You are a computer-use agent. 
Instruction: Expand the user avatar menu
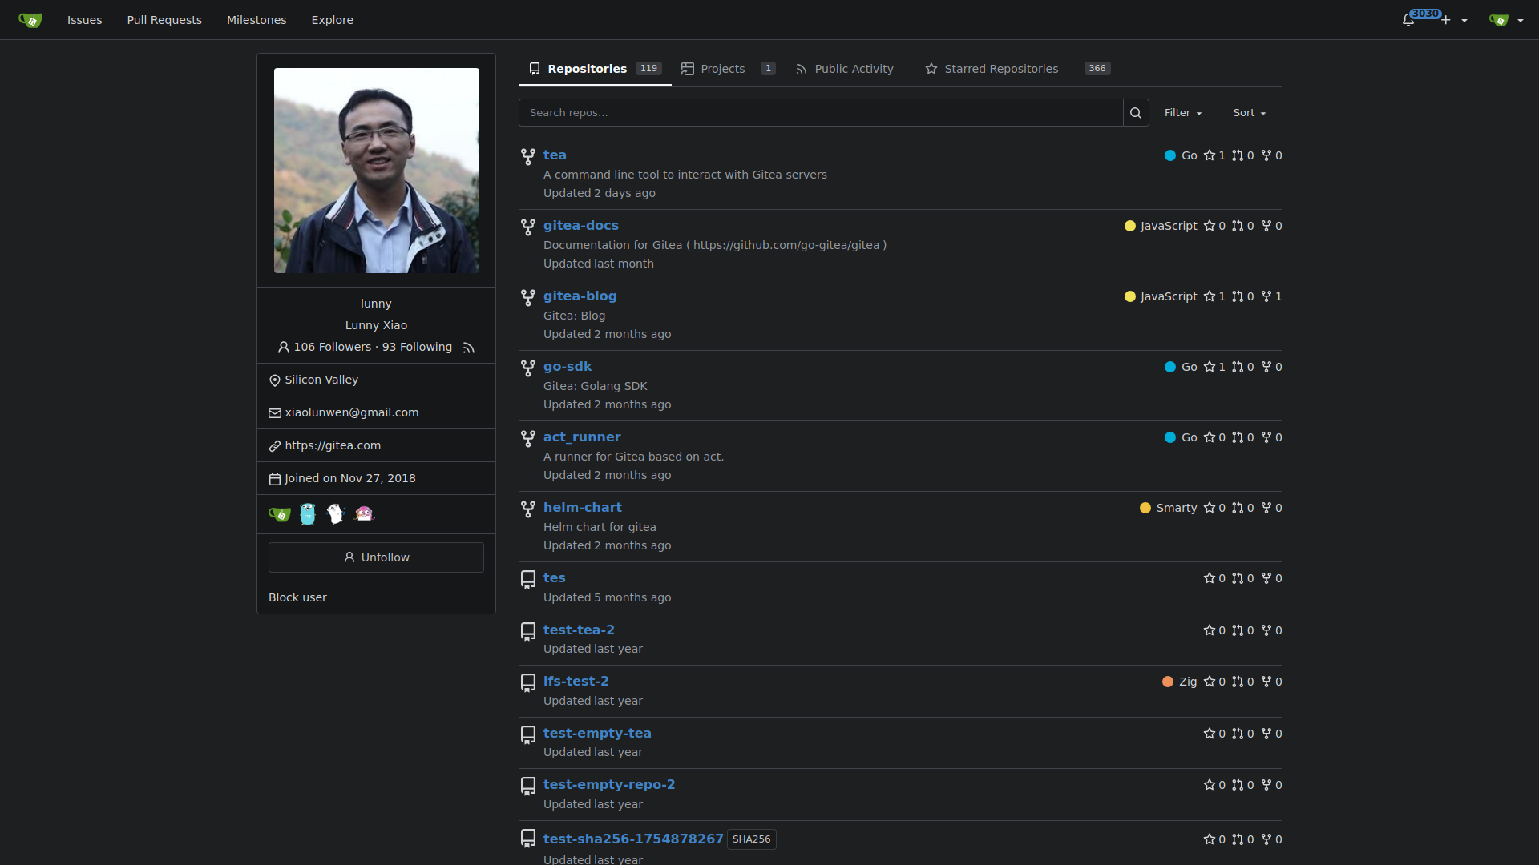(1506, 20)
